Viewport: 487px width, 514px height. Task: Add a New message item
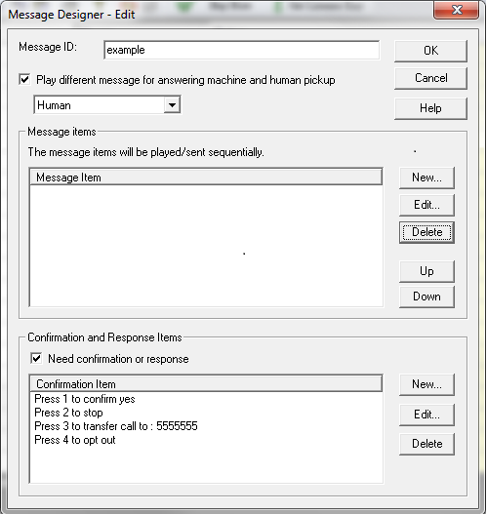point(426,178)
